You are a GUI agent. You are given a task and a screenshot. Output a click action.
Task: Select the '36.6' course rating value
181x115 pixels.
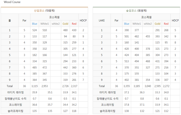pos(34,105)
